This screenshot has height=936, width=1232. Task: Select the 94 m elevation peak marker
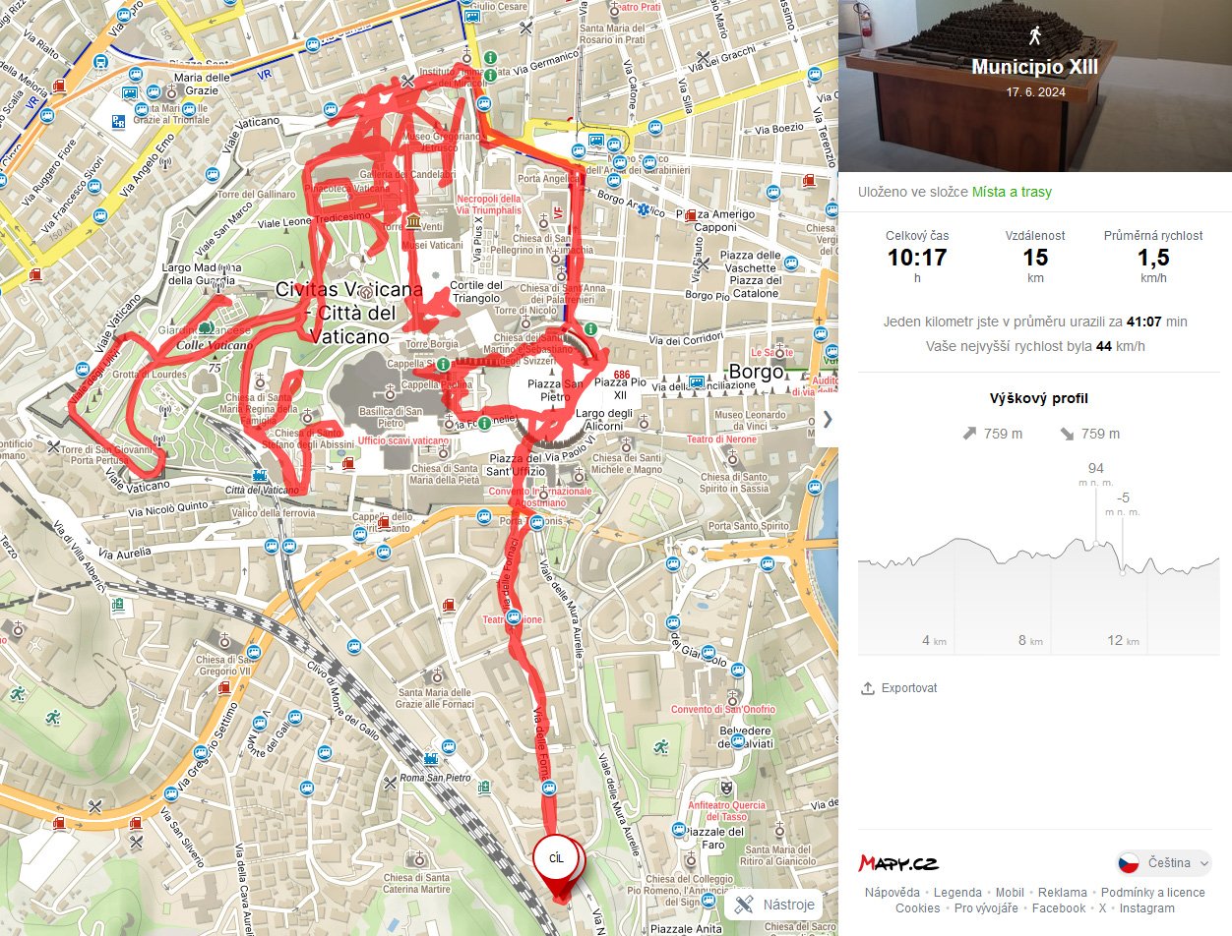point(1096,543)
